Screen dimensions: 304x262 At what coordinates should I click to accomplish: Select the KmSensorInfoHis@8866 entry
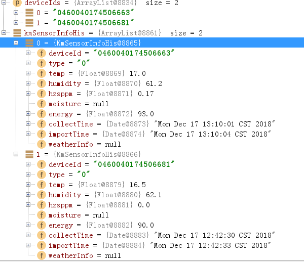pyautogui.click(x=152, y=154)
